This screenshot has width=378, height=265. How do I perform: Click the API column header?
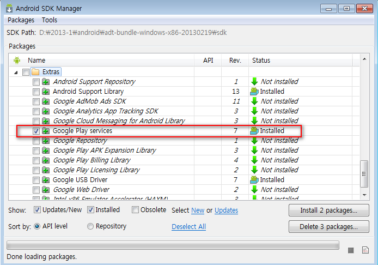point(208,61)
